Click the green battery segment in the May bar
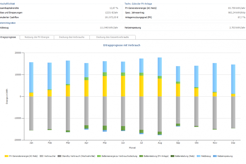Screen dimensions: 246x164 (x=105, y=74)
